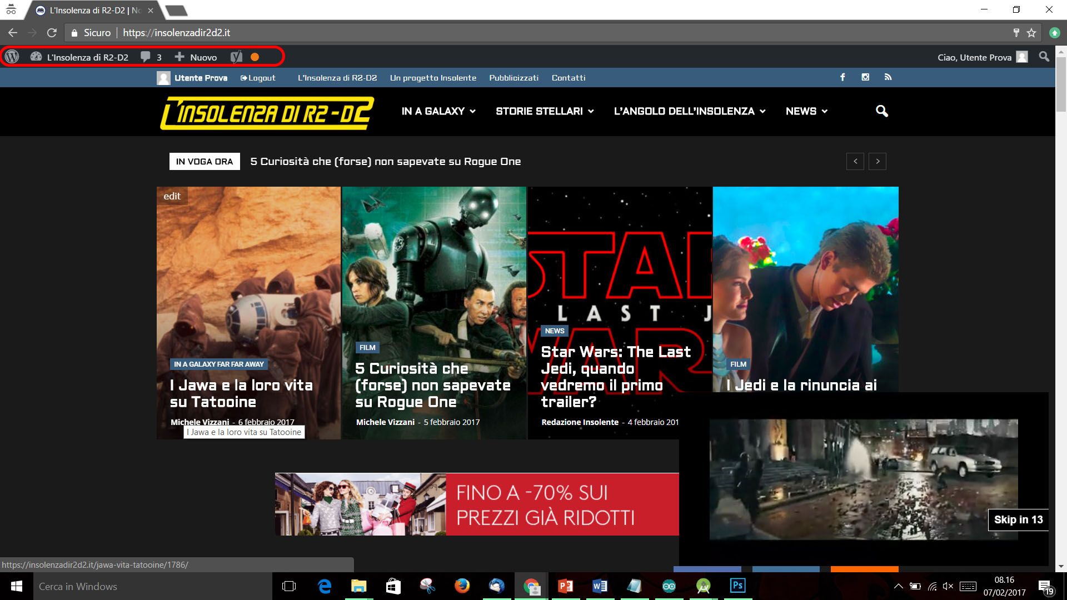
Task: Click the L'Insolenza di R2-D2 site logo
Action: tap(267, 113)
